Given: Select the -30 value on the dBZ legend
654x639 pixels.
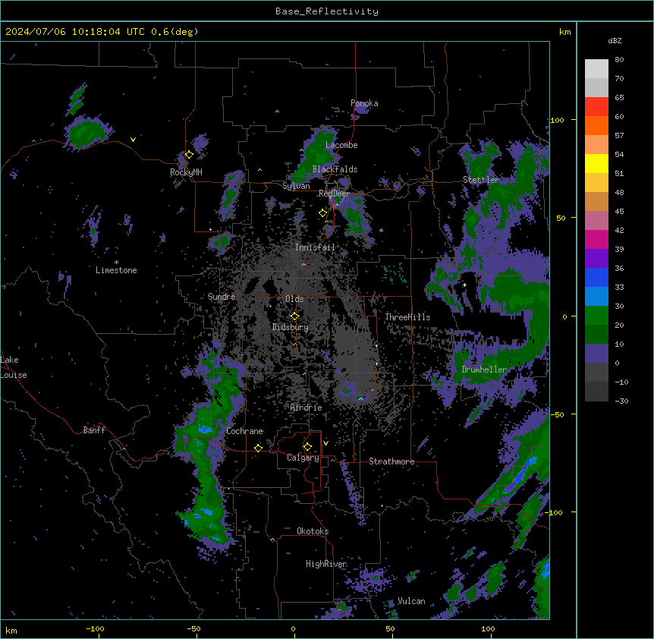Looking at the screenshot, I should [x=621, y=401].
